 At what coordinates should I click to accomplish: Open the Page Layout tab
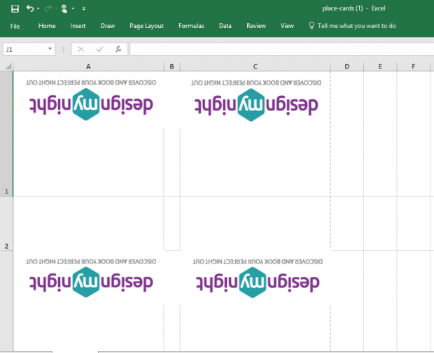[x=146, y=26]
